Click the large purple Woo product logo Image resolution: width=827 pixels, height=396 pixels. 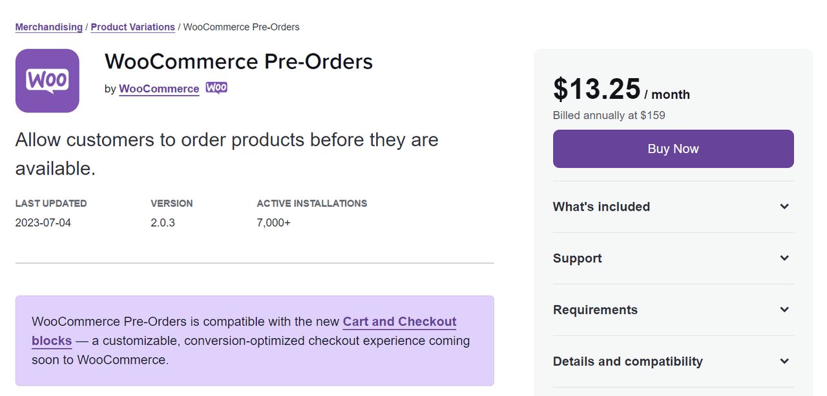(x=47, y=81)
